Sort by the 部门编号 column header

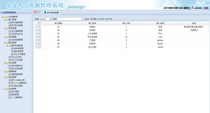coord(58,23)
